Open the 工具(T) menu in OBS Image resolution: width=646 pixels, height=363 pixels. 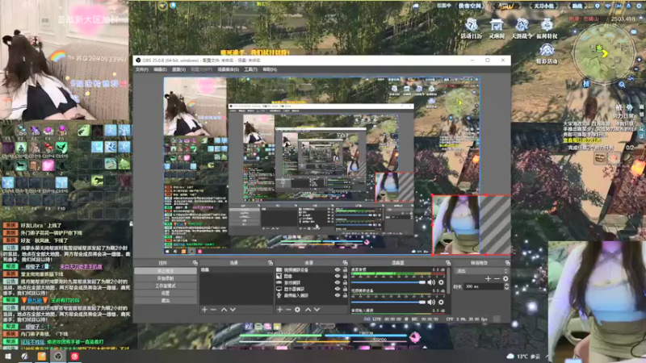click(250, 69)
